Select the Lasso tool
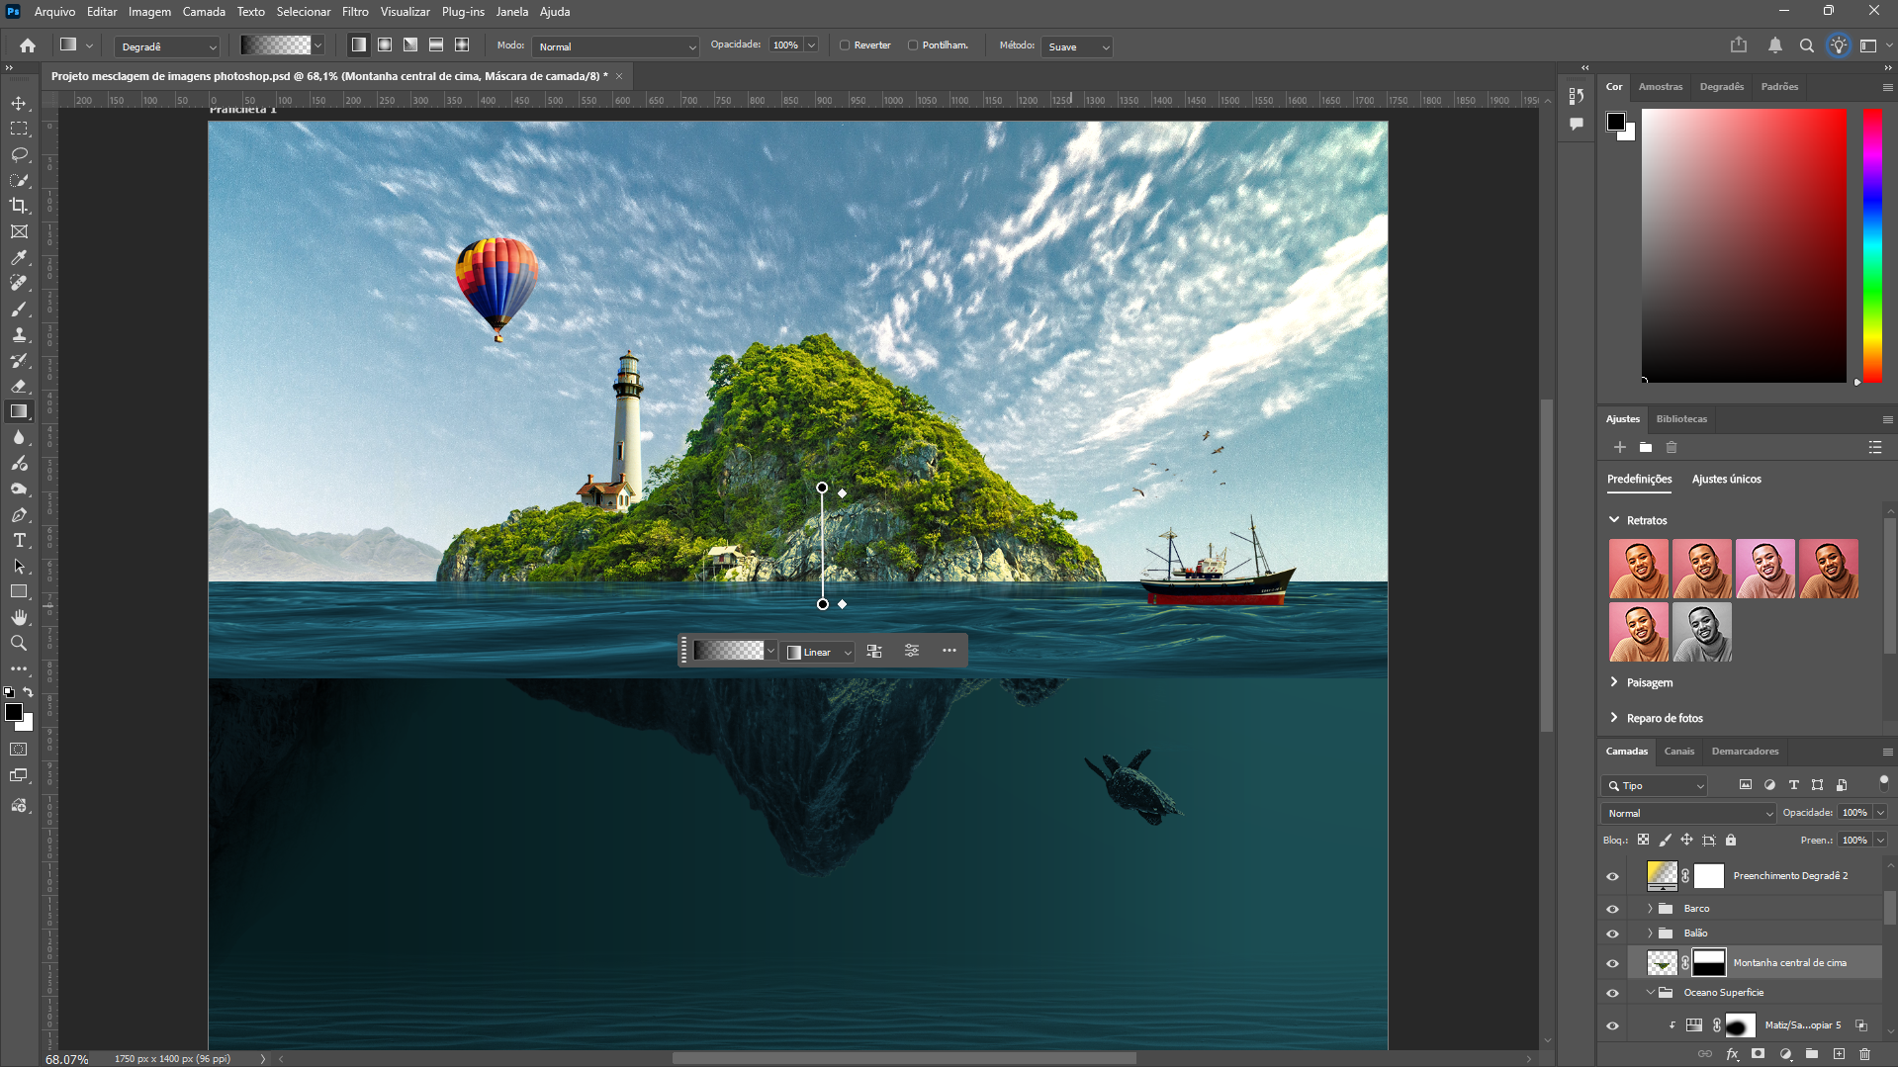Screen dimensions: 1898x1067 (x=19, y=155)
